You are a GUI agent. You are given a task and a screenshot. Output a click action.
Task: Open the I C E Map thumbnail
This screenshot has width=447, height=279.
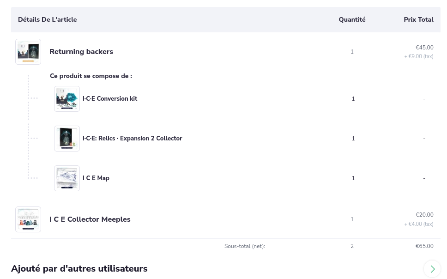tap(67, 178)
